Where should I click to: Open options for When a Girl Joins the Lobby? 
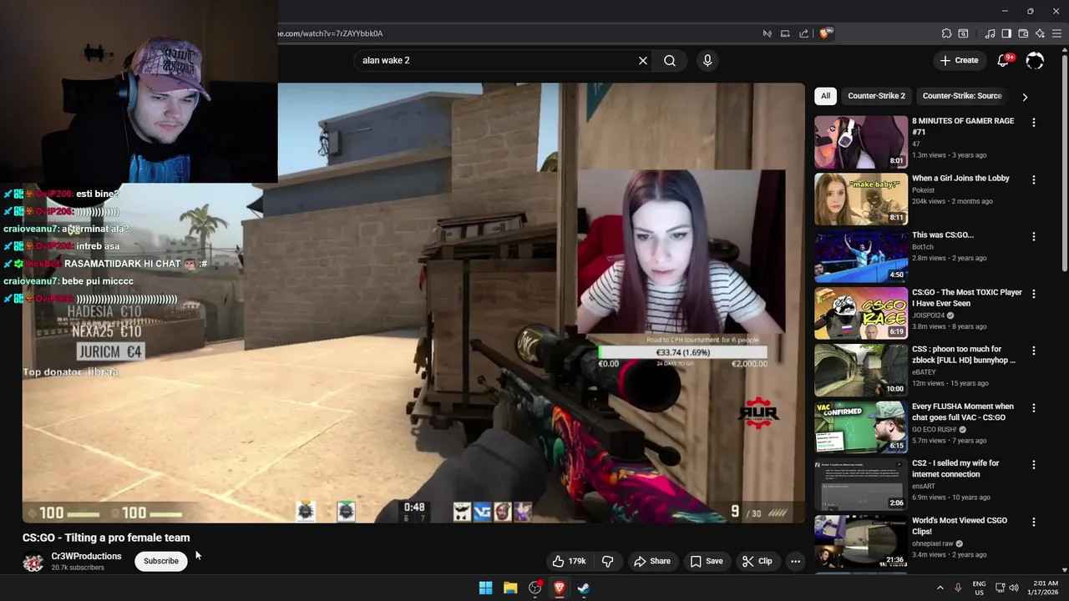click(x=1034, y=179)
